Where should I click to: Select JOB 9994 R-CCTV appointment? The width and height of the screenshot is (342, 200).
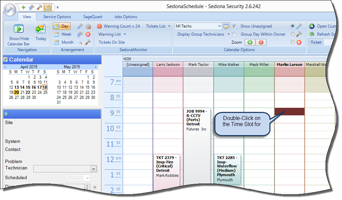pyautogui.click(x=197, y=145)
